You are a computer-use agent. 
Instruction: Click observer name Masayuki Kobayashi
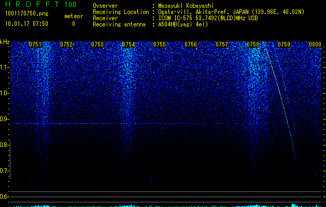[186, 6]
